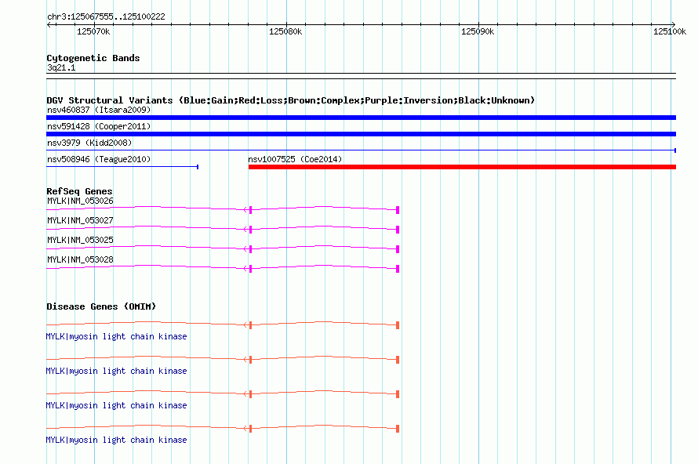This screenshot has height=464, width=698.
Task: Click the MYLK|NM_053026 transcript label
Action: click(x=80, y=201)
